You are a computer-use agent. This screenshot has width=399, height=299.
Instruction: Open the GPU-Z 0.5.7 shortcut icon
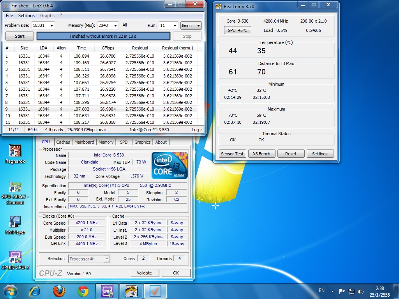tap(15, 187)
